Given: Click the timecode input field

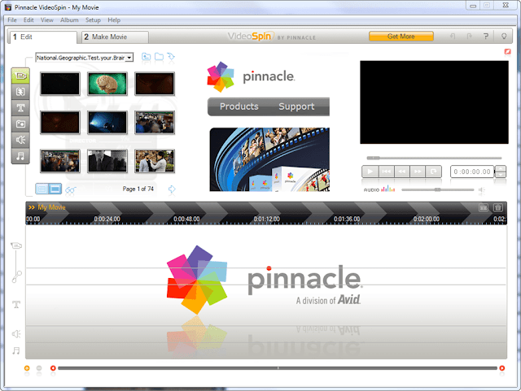Looking at the screenshot, I should tap(472, 172).
